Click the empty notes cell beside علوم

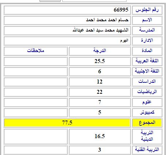tap(35, 102)
